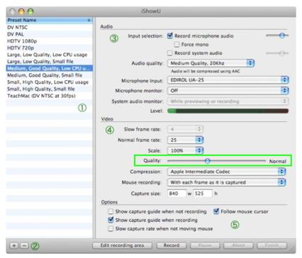Click the Edit recording area button

122,246
